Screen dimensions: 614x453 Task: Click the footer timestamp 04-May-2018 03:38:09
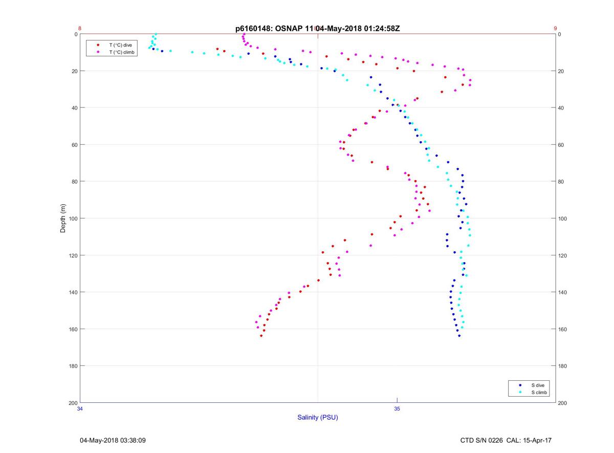tap(113, 440)
